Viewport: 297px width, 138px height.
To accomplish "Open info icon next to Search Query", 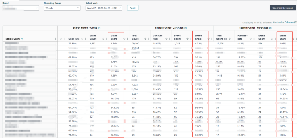I will 22,39.
